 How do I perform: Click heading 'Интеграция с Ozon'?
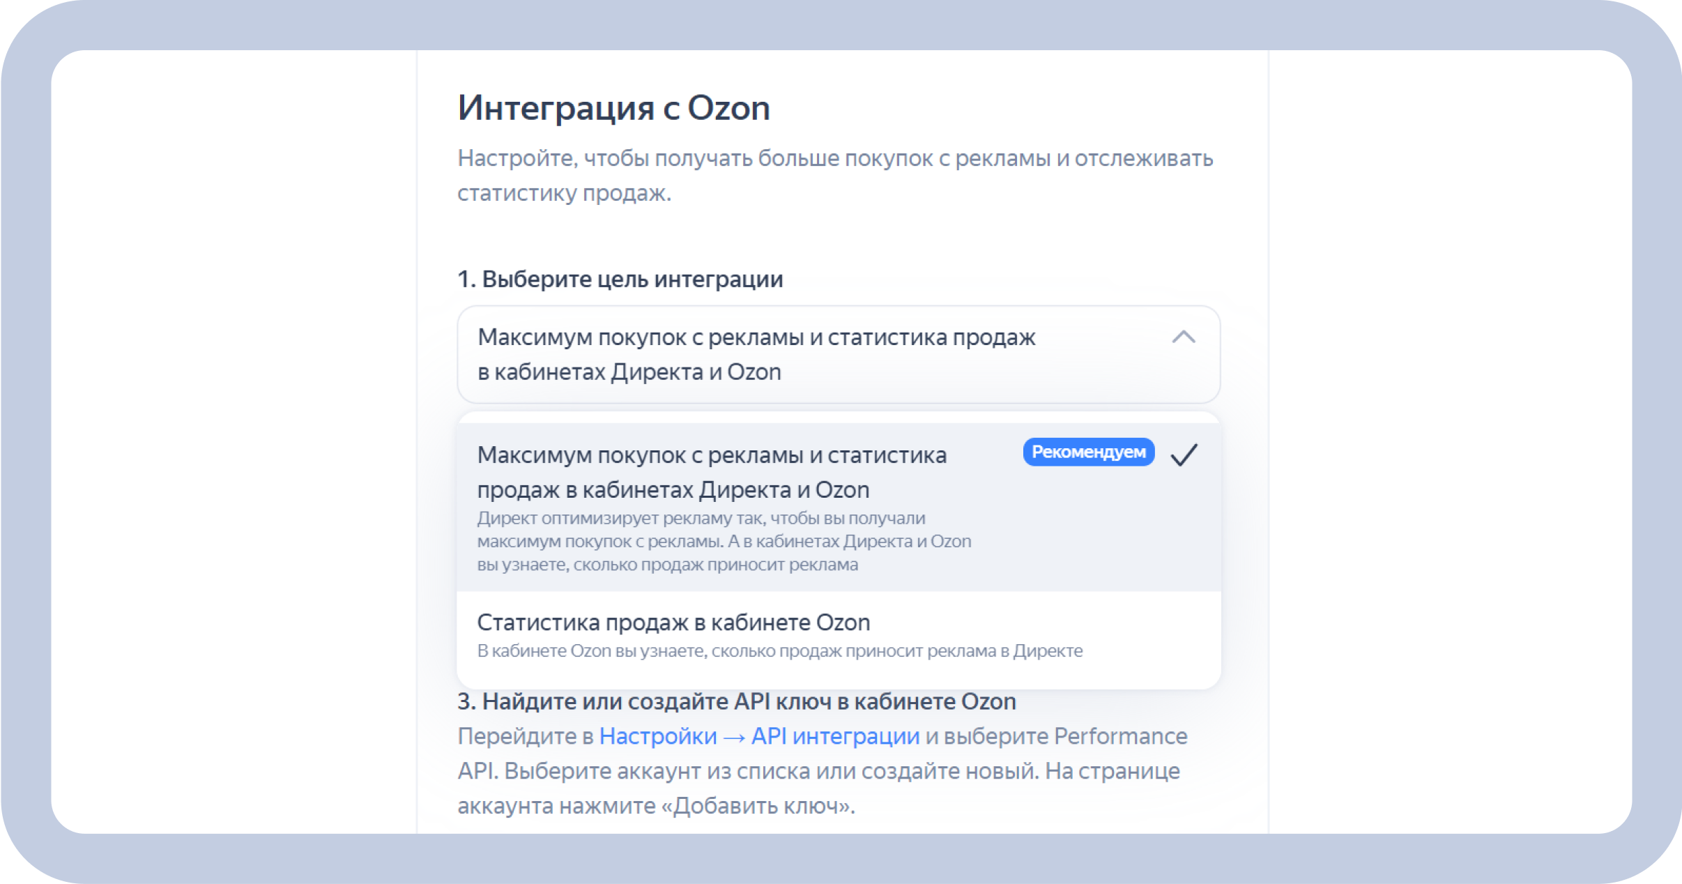coord(613,108)
